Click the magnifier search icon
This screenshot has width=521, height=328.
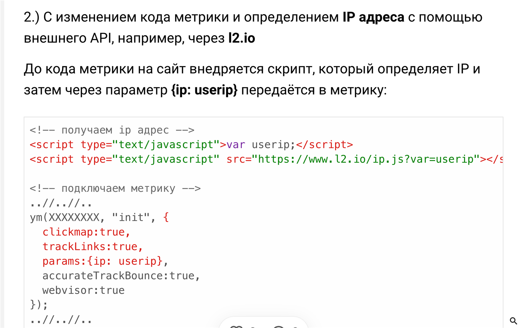513,321
